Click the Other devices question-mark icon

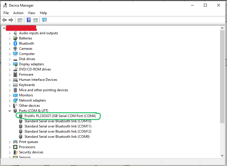(15, 106)
